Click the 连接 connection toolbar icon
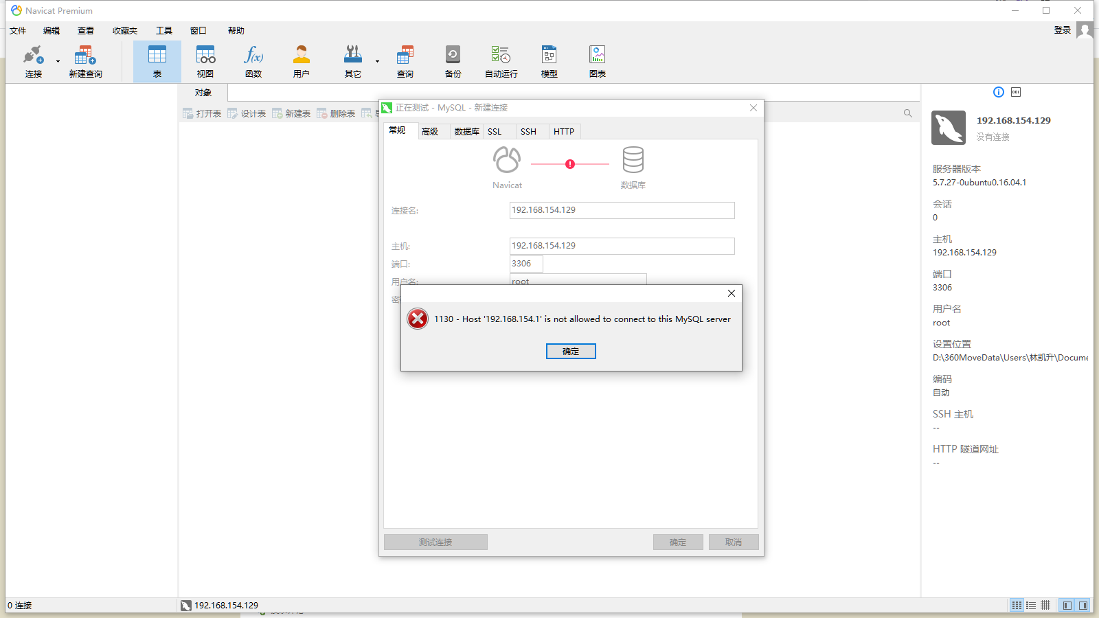Image resolution: width=1099 pixels, height=618 pixels. (x=34, y=61)
